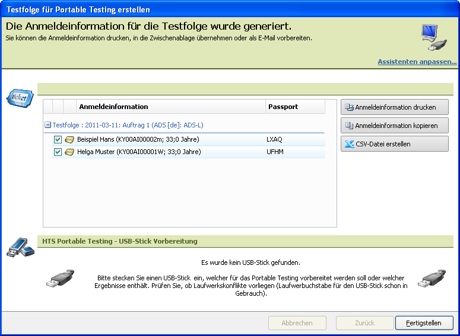Image resolution: width=460 pixels, height=336 pixels.
Task: Click the blue USB stick preparation icon
Action: point(20,247)
